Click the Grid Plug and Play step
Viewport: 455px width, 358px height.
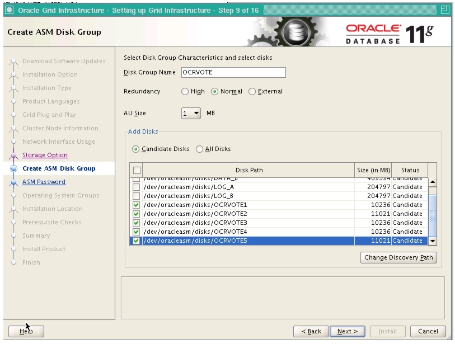49,115
